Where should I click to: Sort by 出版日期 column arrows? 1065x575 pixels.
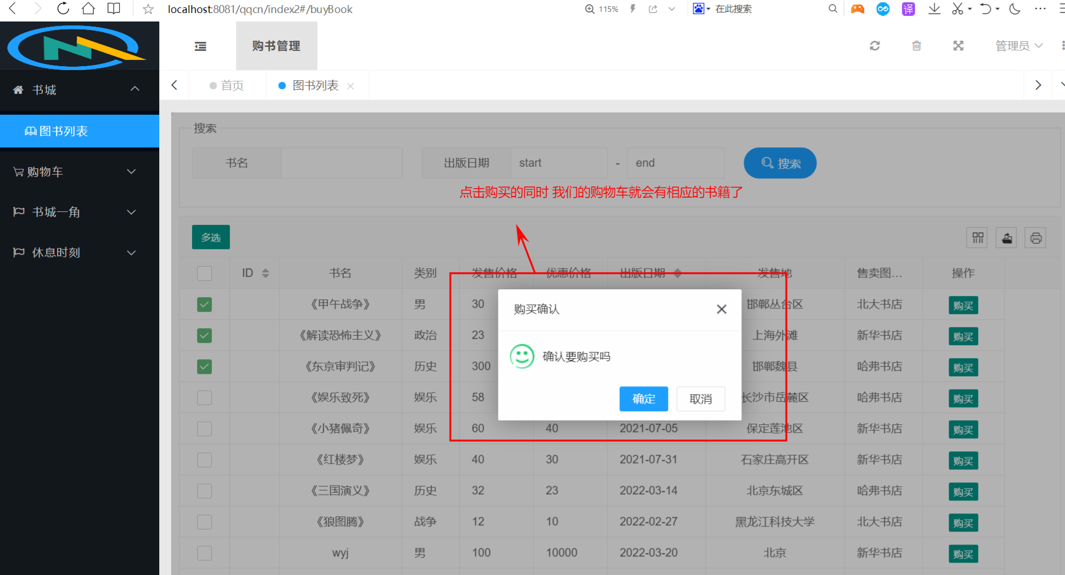point(678,273)
